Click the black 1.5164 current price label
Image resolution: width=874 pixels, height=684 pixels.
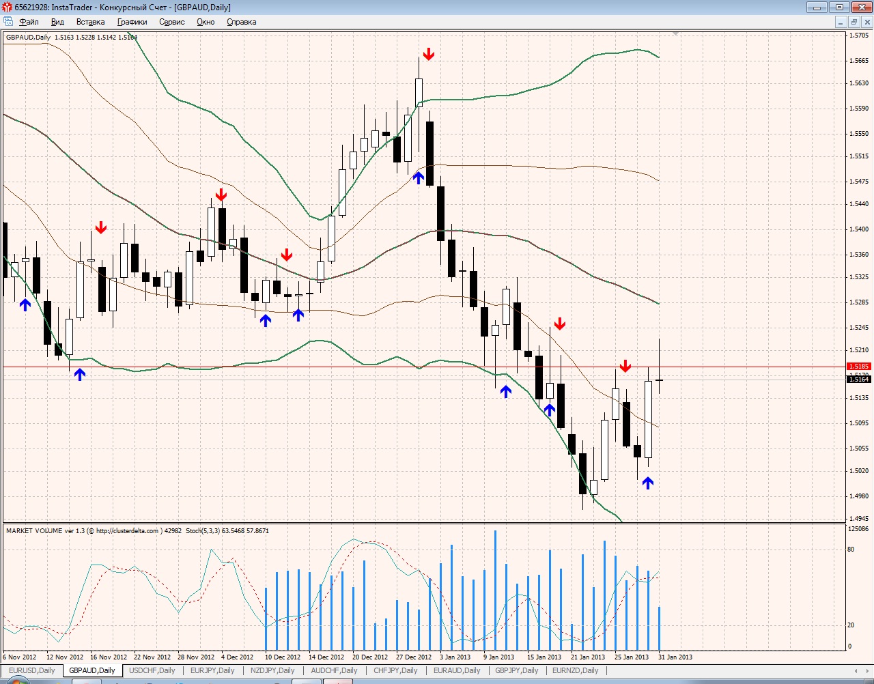click(858, 379)
